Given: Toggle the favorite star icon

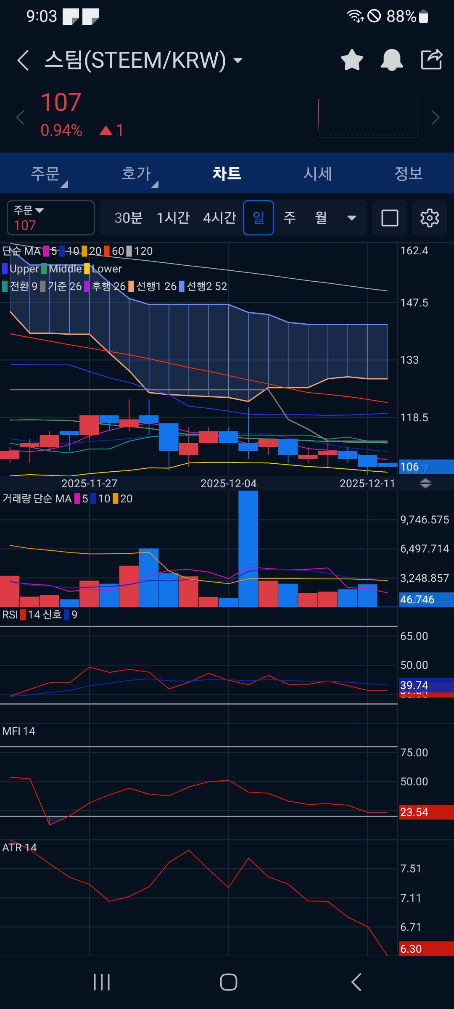Looking at the screenshot, I should pos(352,60).
